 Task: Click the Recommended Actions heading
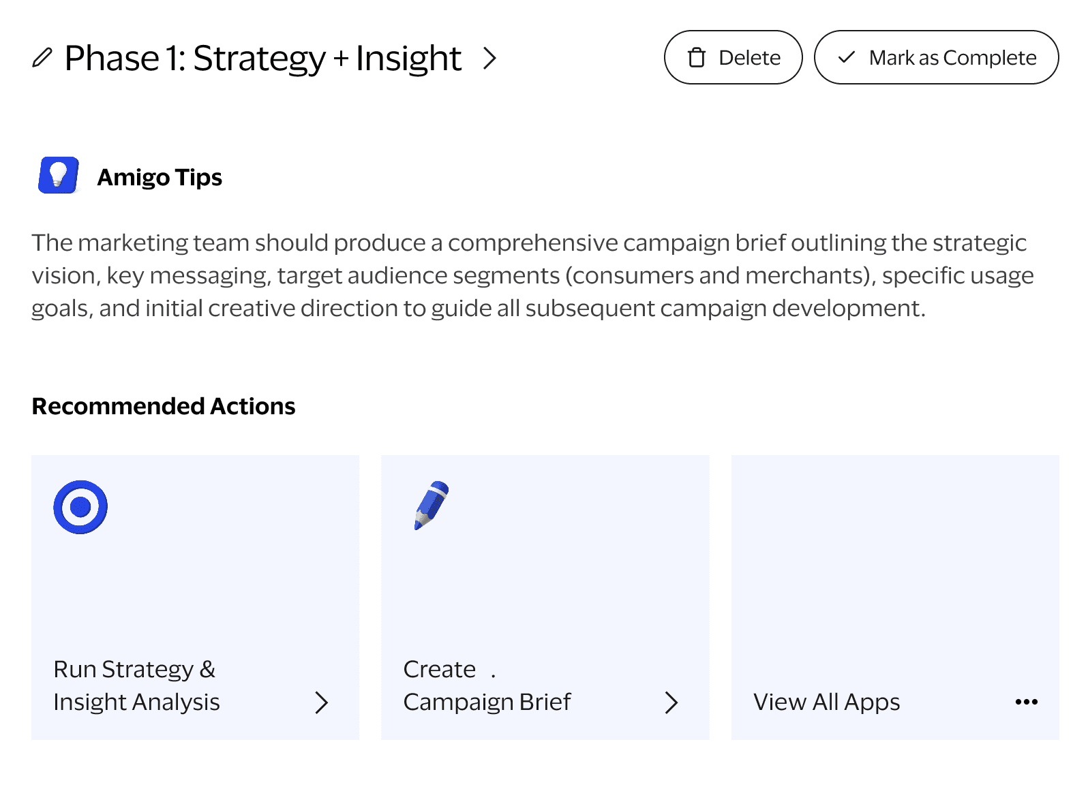[163, 406]
